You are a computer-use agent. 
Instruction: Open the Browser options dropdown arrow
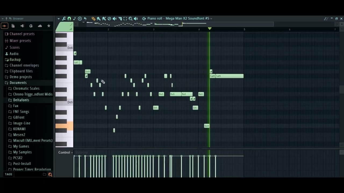[2, 18]
